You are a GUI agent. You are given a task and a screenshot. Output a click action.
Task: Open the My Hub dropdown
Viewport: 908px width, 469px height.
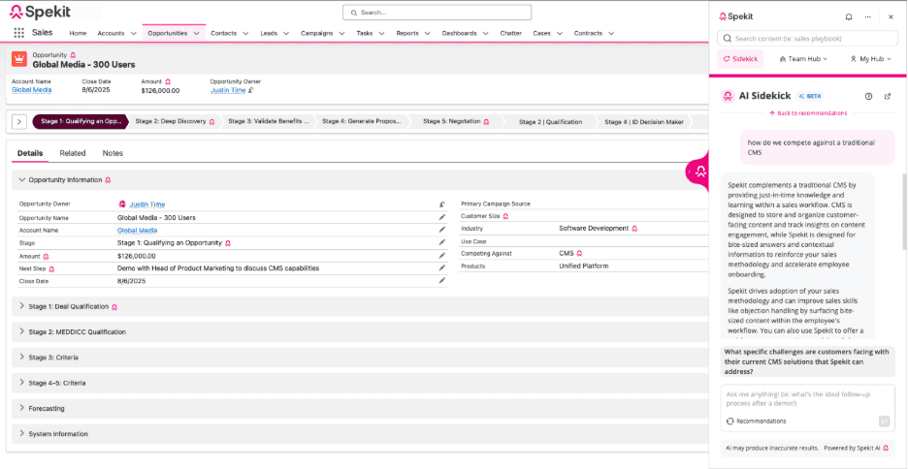(870, 59)
